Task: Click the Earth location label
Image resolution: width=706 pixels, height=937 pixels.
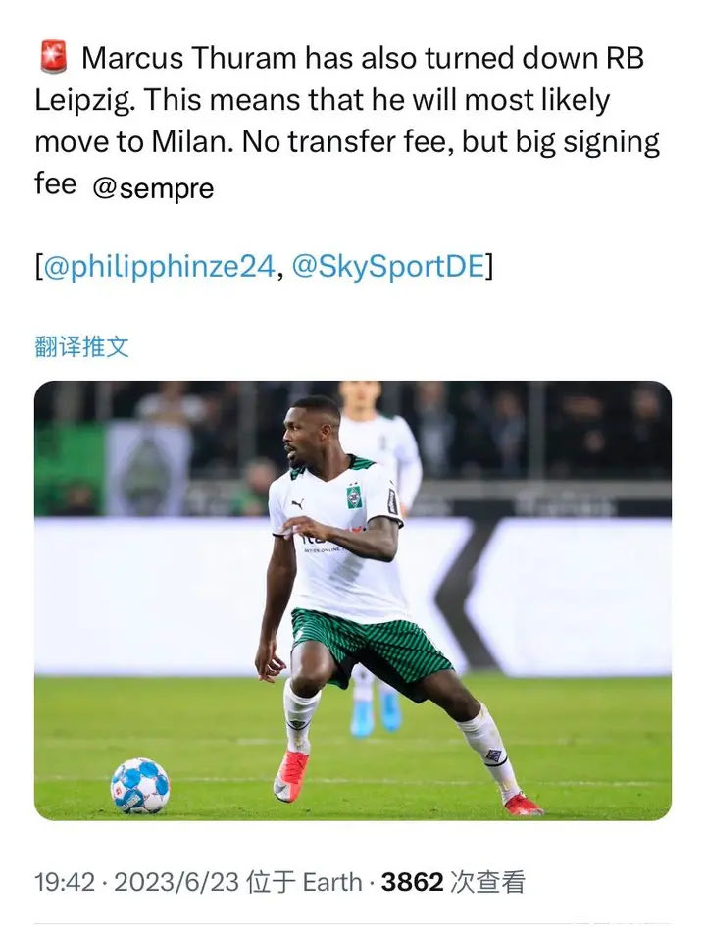Action: (x=332, y=882)
